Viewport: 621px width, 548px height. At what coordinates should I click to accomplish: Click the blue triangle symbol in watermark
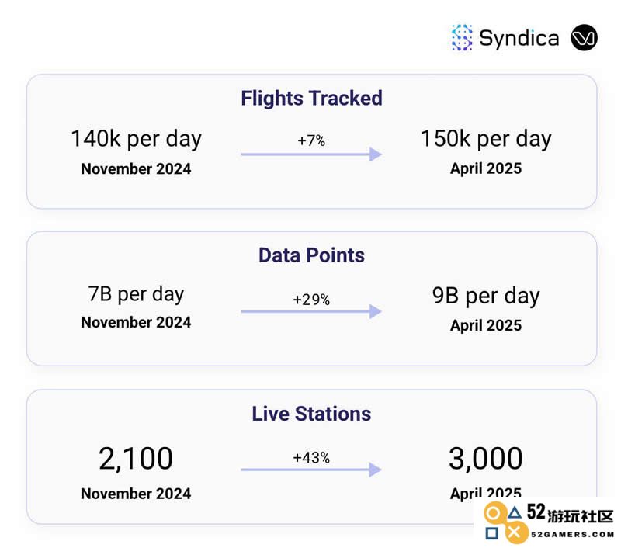pos(515,513)
